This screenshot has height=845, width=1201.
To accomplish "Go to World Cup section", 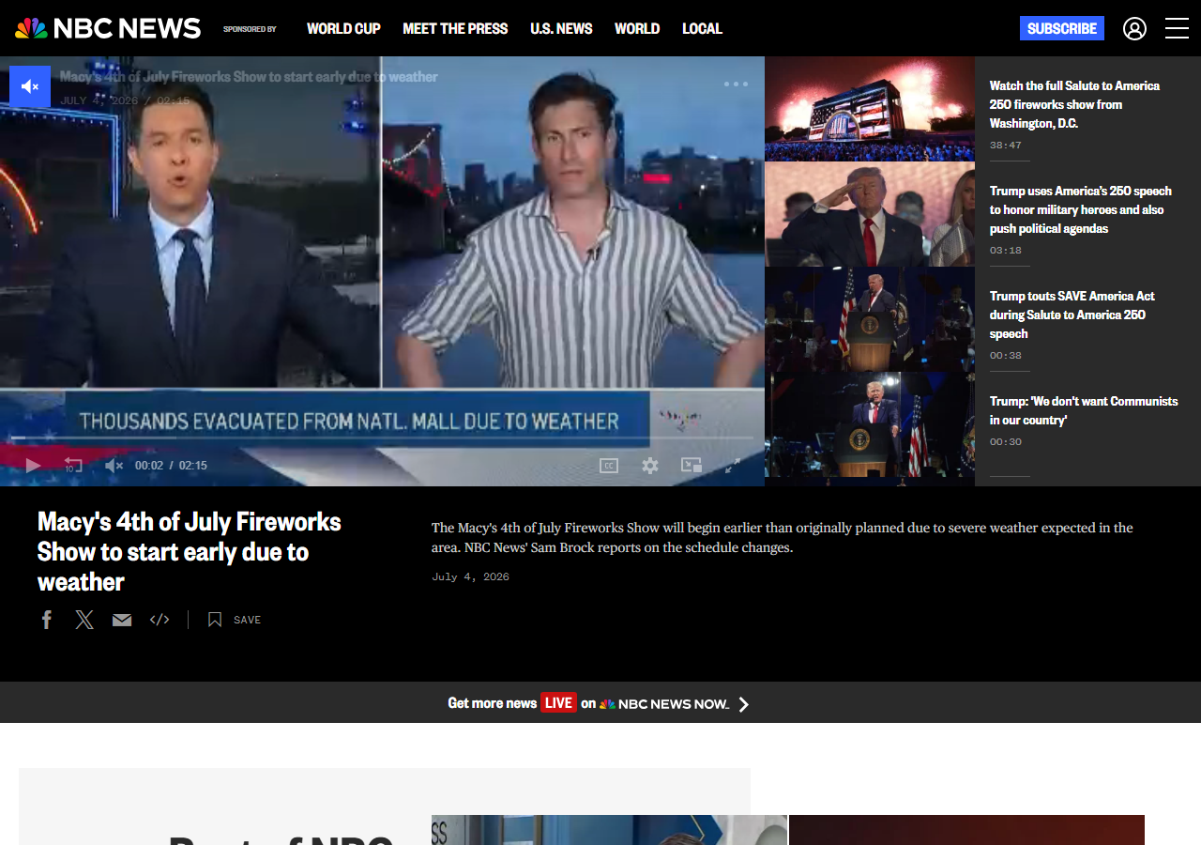I will [343, 28].
